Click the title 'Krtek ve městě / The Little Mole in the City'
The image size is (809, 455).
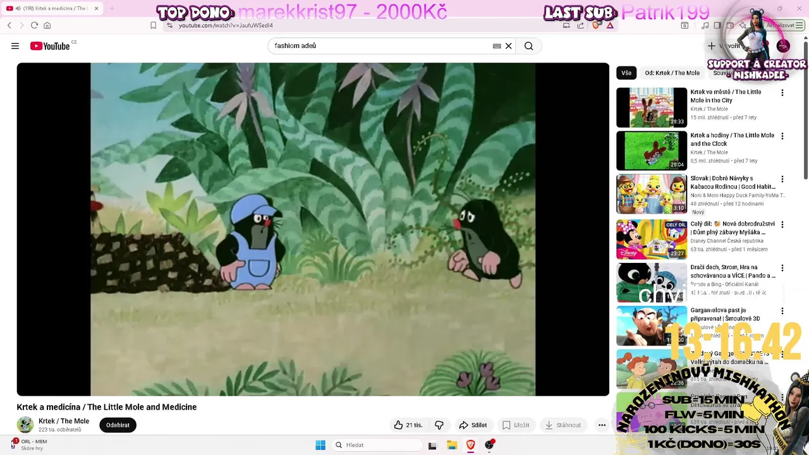click(x=726, y=96)
